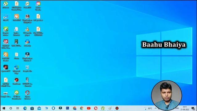Image resolution: width=197 pixels, height=111 pixels.
Task: Select the This PC desktop icon
Action: pos(6,18)
